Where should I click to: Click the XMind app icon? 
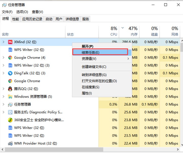click(x=10, y=42)
